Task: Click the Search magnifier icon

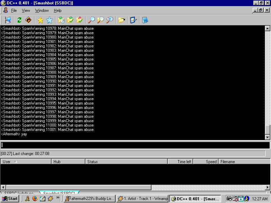Action: point(91,20)
